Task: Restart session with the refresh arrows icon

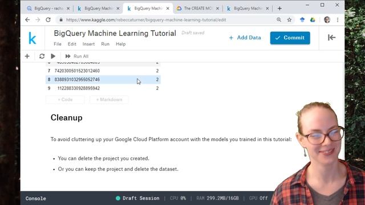Action: click(x=42, y=56)
